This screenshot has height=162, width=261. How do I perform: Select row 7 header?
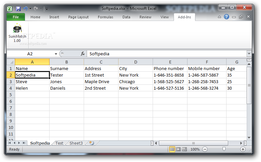[x=11, y=108]
